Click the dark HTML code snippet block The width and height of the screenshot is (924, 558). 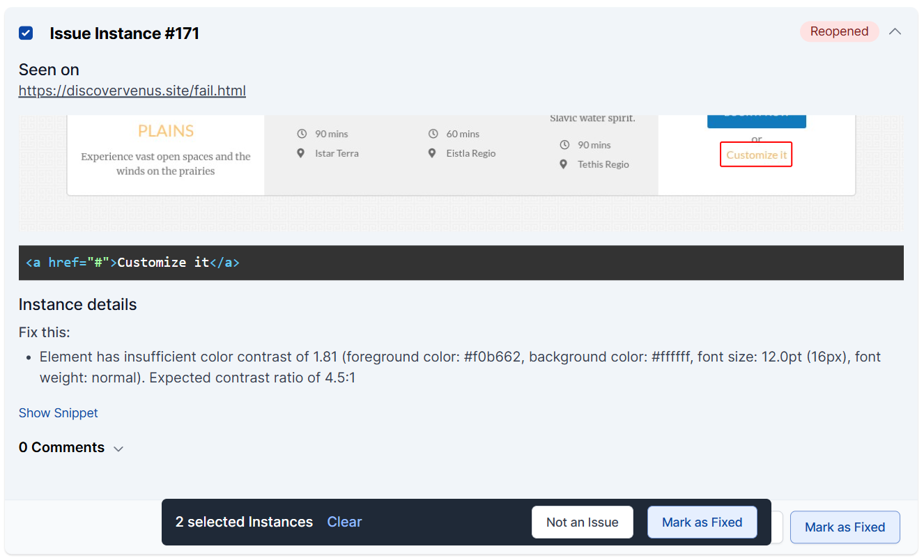click(461, 263)
